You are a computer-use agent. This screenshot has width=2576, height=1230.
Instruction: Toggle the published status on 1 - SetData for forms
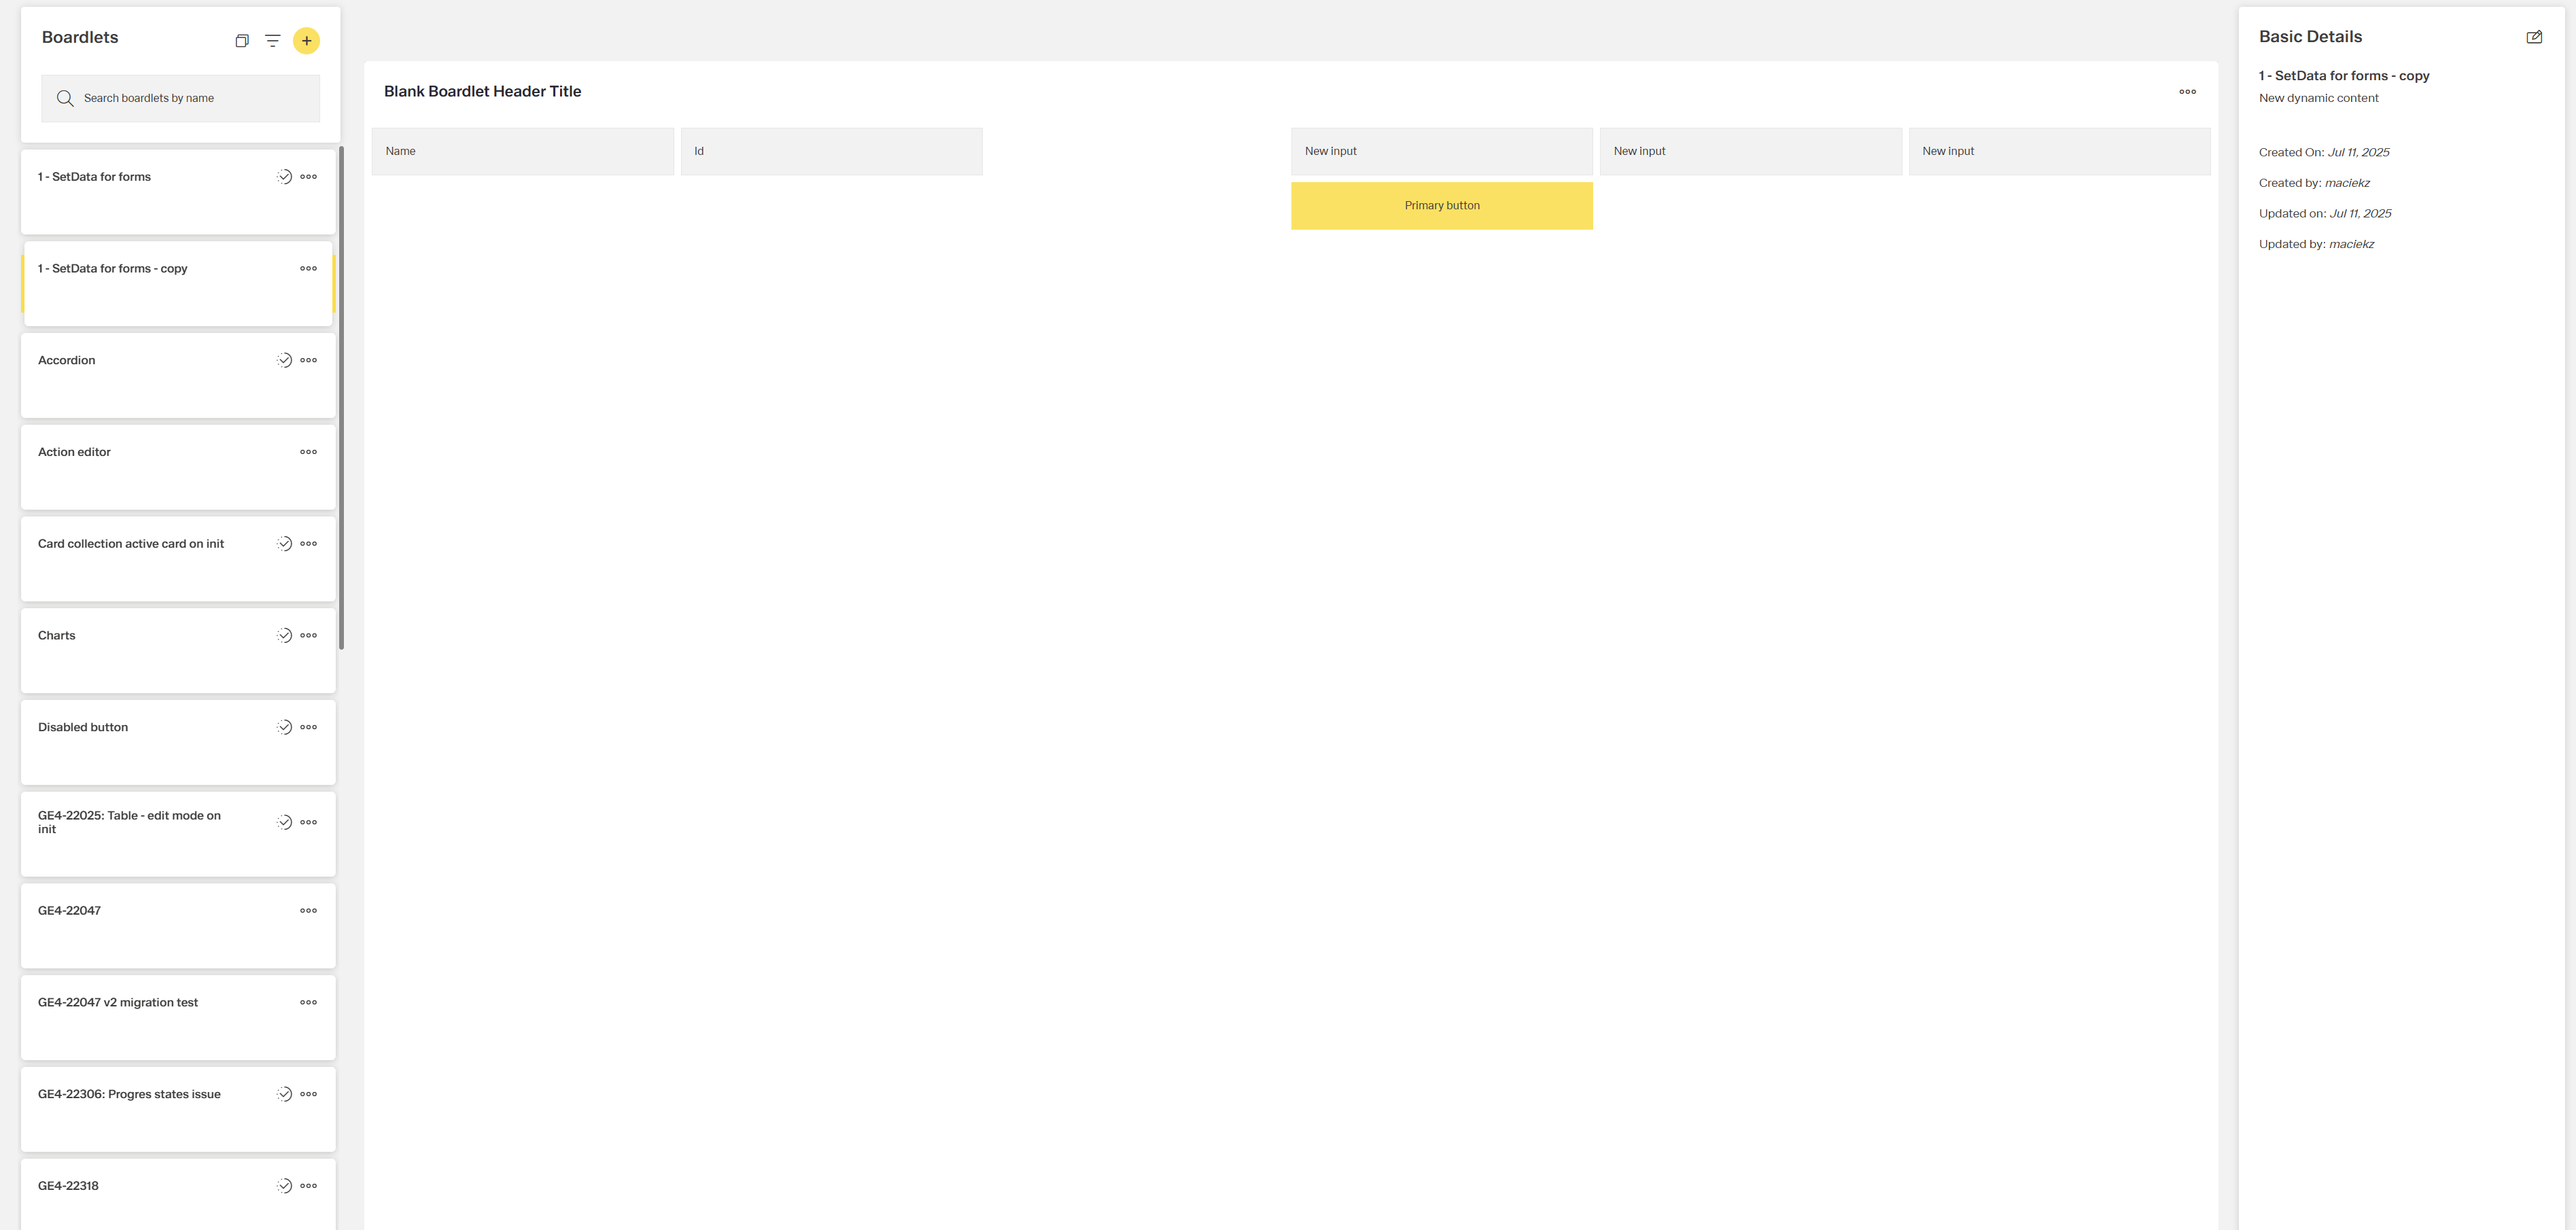(283, 176)
